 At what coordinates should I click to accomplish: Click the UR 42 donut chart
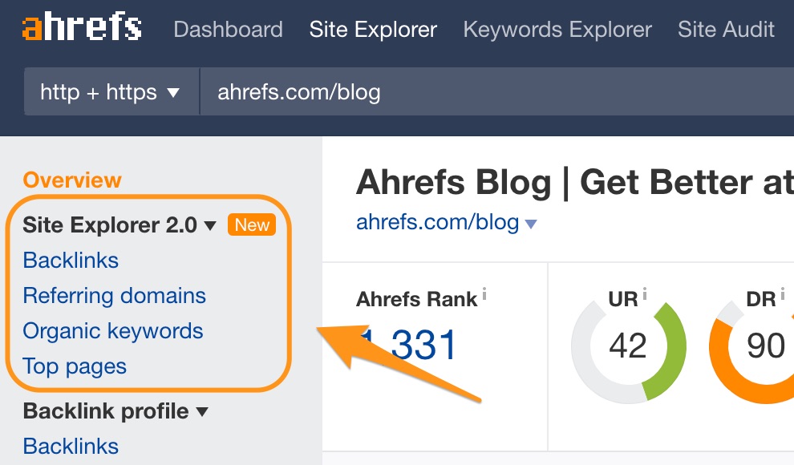628,346
